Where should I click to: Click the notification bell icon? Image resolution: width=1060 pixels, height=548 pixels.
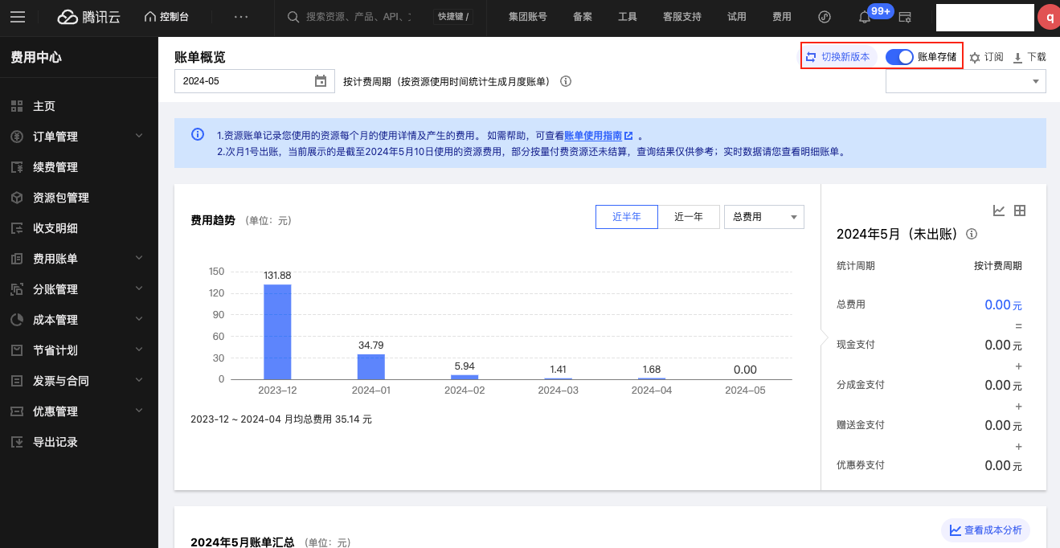click(865, 17)
